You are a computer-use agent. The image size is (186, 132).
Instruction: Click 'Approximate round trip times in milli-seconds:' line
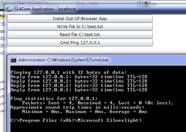[77, 107]
